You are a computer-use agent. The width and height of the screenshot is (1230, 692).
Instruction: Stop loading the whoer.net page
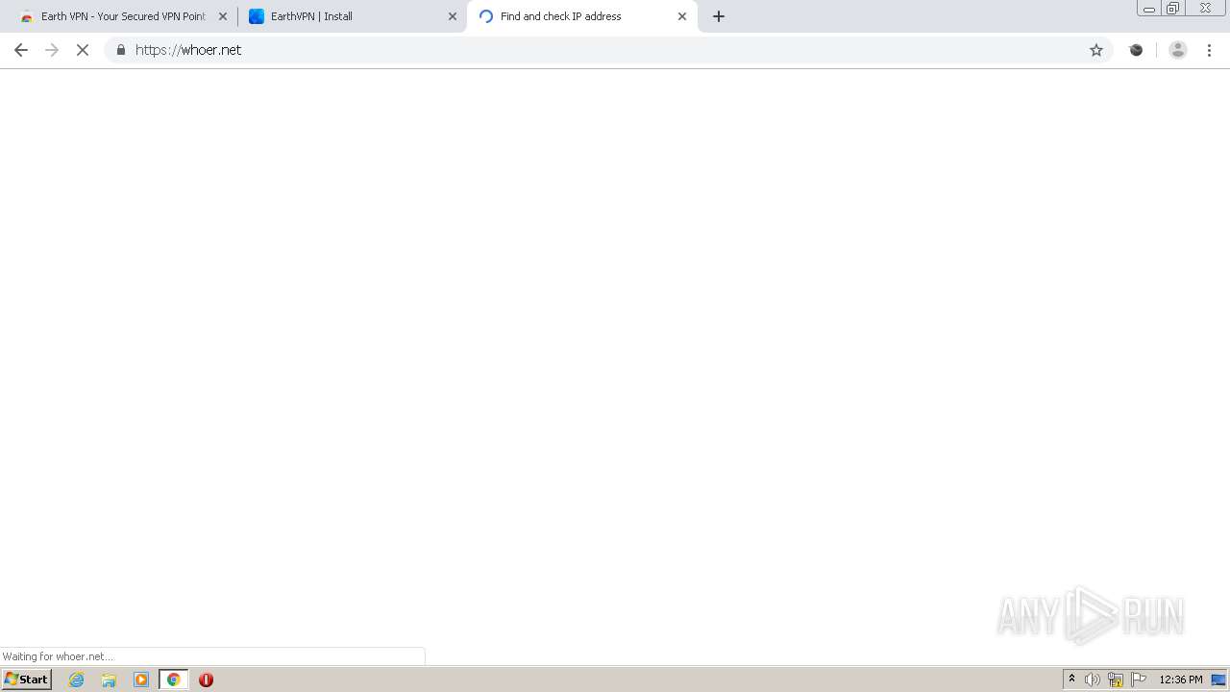tap(83, 50)
